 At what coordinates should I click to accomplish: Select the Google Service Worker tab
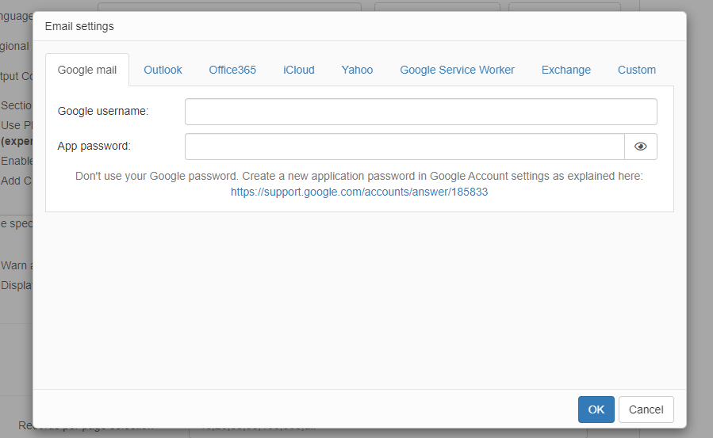[457, 70]
